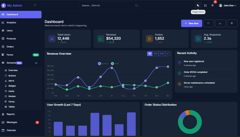Open the Buttons submenu link

click(12, 76)
